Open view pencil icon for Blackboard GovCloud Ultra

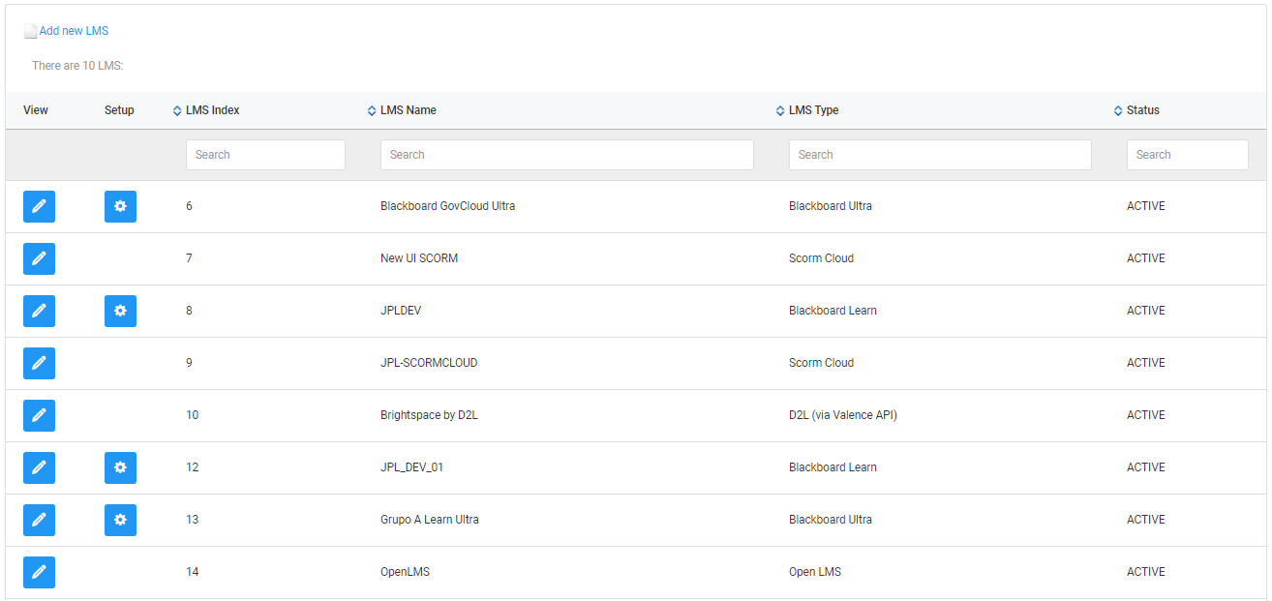pos(39,206)
